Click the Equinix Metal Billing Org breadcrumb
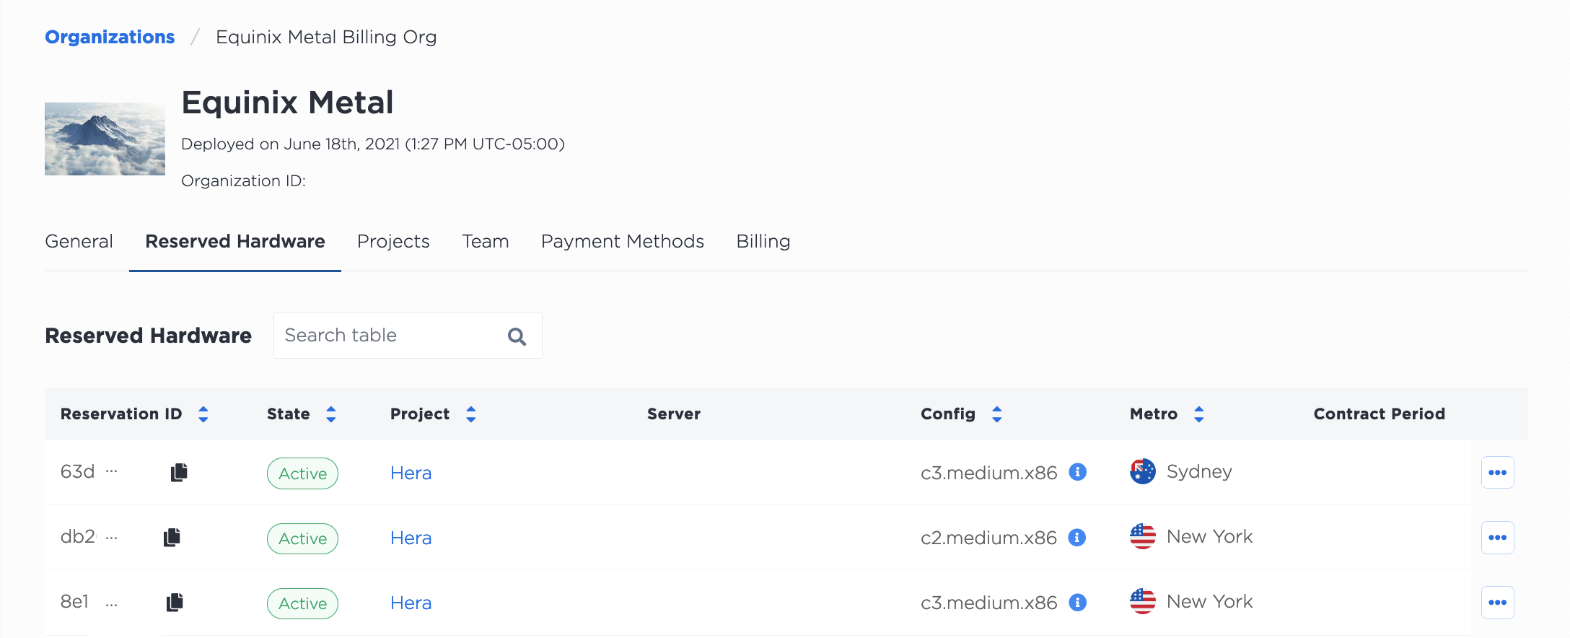This screenshot has width=1570, height=638. coord(326,37)
